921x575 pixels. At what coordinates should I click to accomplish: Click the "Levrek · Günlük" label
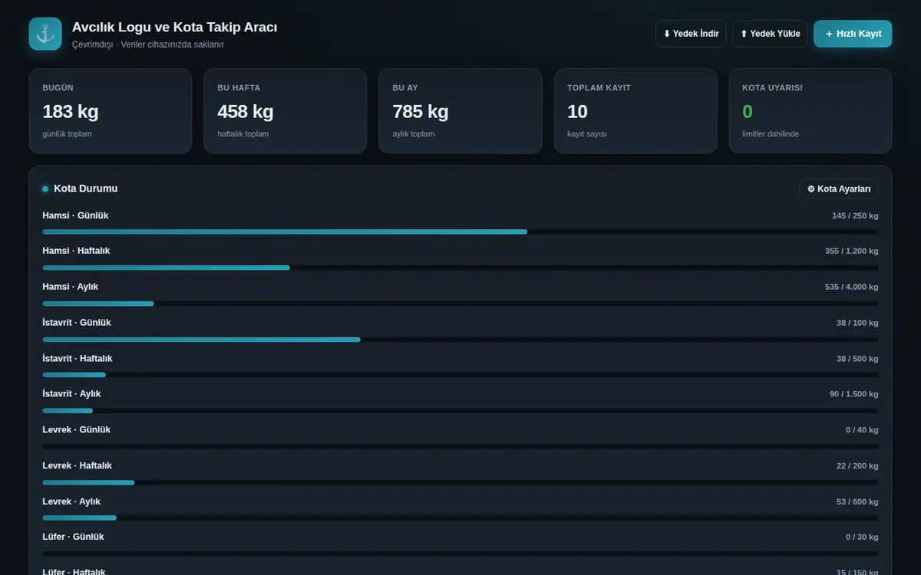click(x=77, y=430)
